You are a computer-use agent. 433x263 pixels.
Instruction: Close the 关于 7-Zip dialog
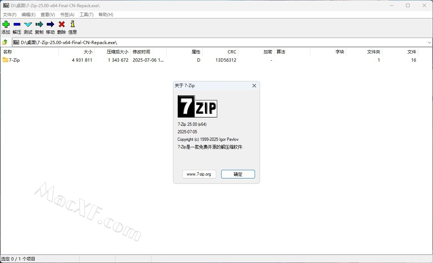[254, 86]
